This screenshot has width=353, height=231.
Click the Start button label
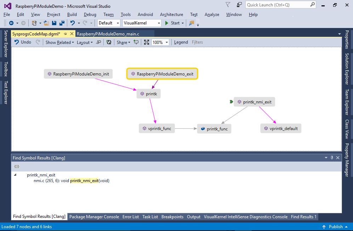[x=175, y=23]
